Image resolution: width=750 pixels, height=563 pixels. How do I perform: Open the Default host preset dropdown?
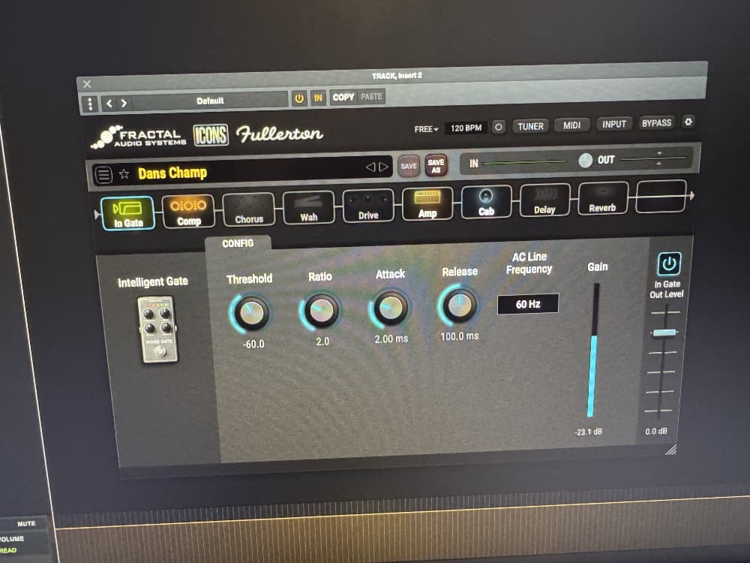[211, 101]
